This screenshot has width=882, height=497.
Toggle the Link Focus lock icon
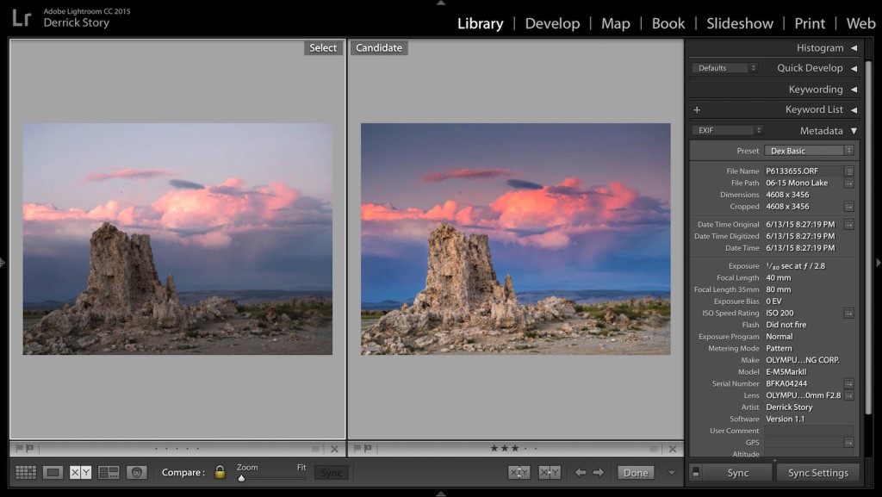(x=220, y=472)
